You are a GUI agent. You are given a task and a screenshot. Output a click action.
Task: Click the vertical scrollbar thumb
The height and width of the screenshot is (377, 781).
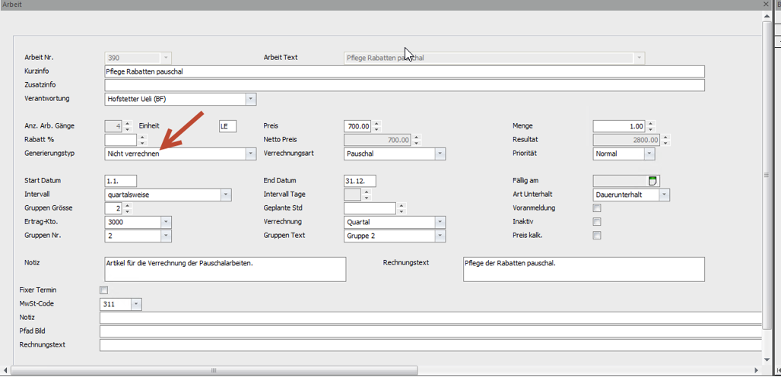click(x=767, y=174)
